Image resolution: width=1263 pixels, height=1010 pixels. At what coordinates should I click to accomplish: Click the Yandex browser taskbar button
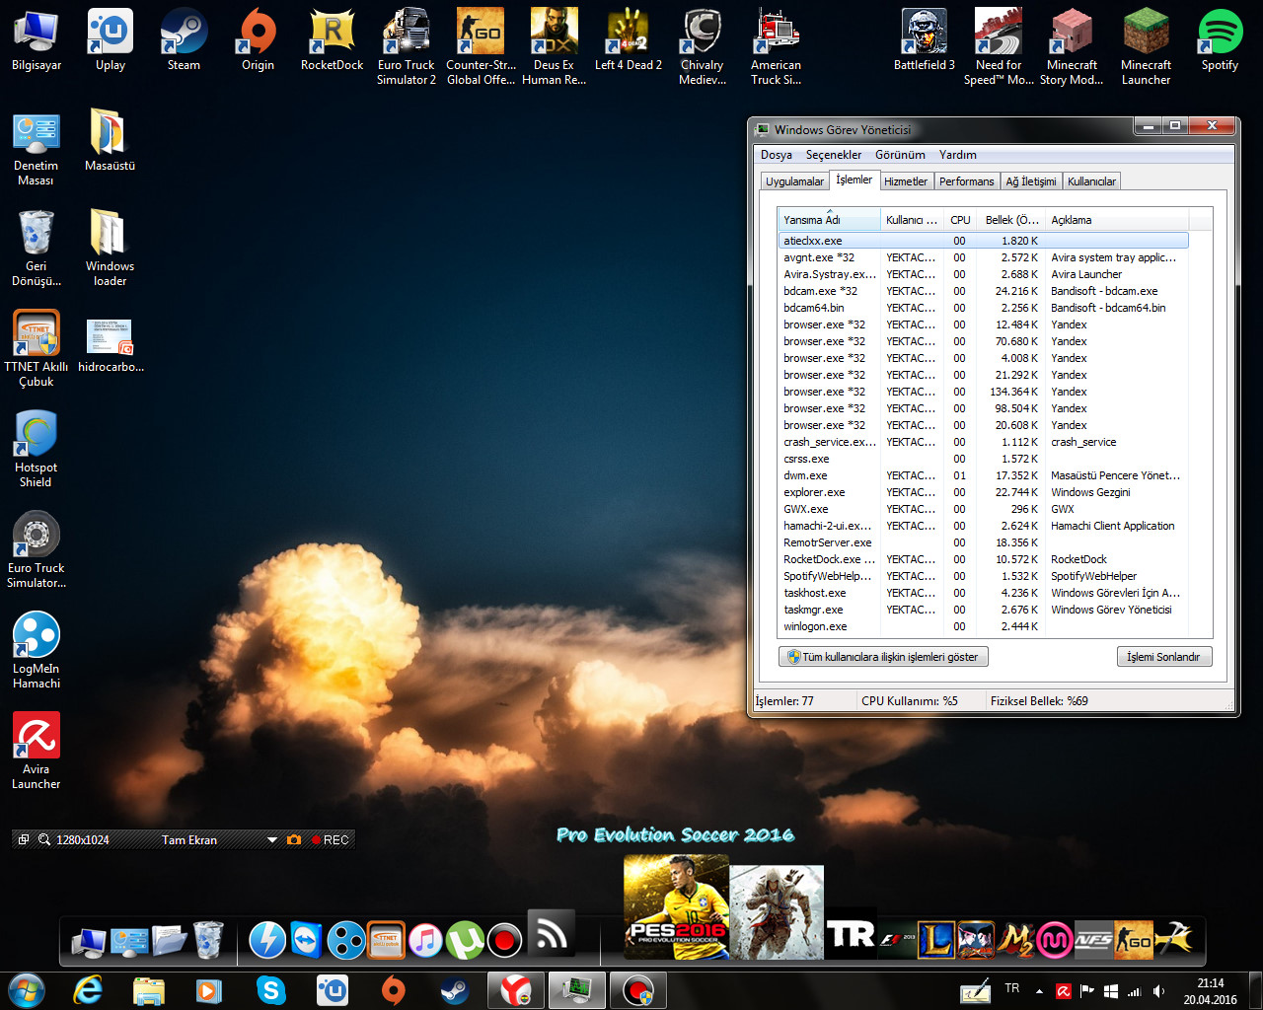tap(515, 989)
